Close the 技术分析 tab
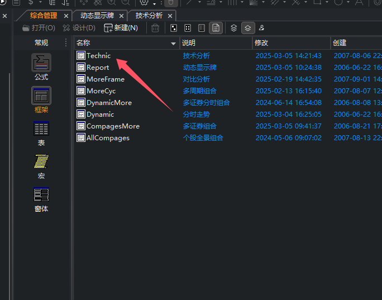 pyautogui.click(x=170, y=16)
